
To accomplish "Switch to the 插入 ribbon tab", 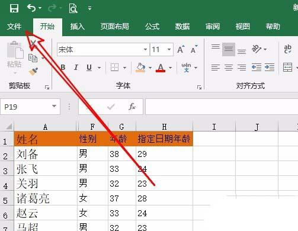I will coord(77,27).
